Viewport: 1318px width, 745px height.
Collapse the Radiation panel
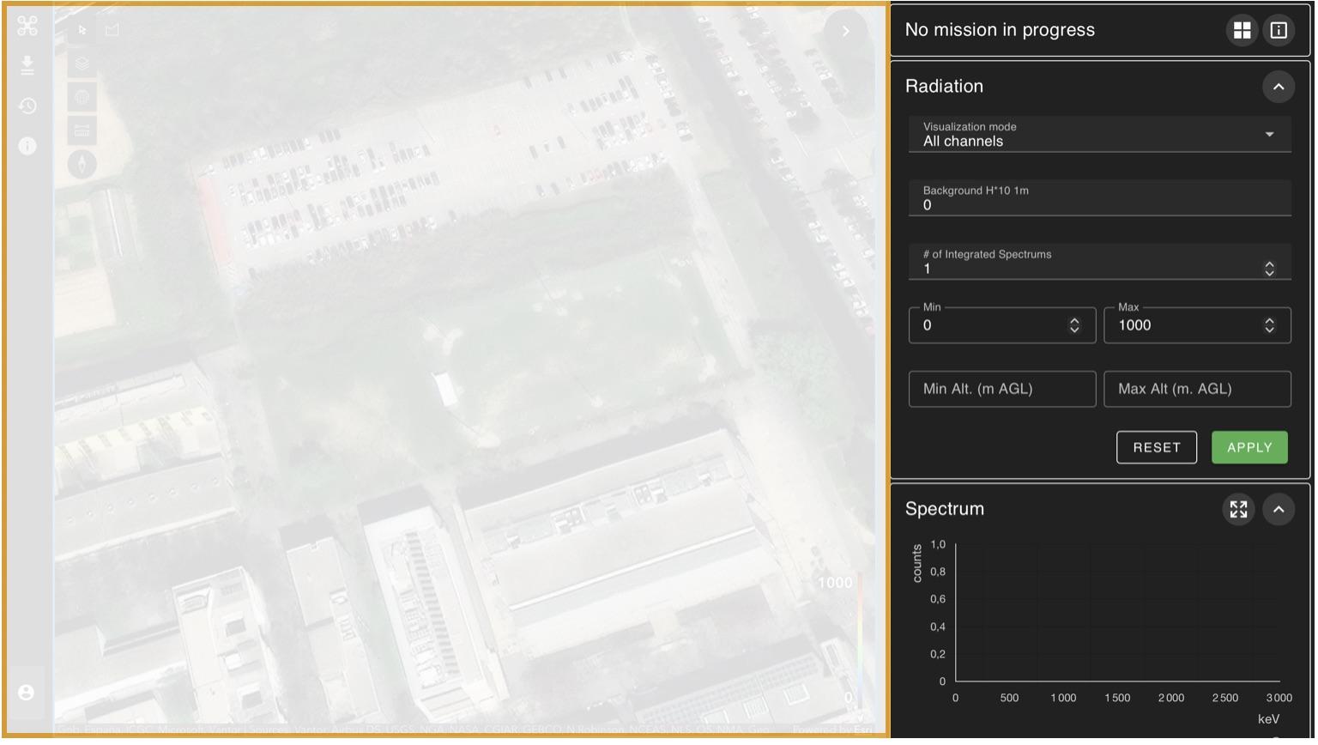point(1279,87)
